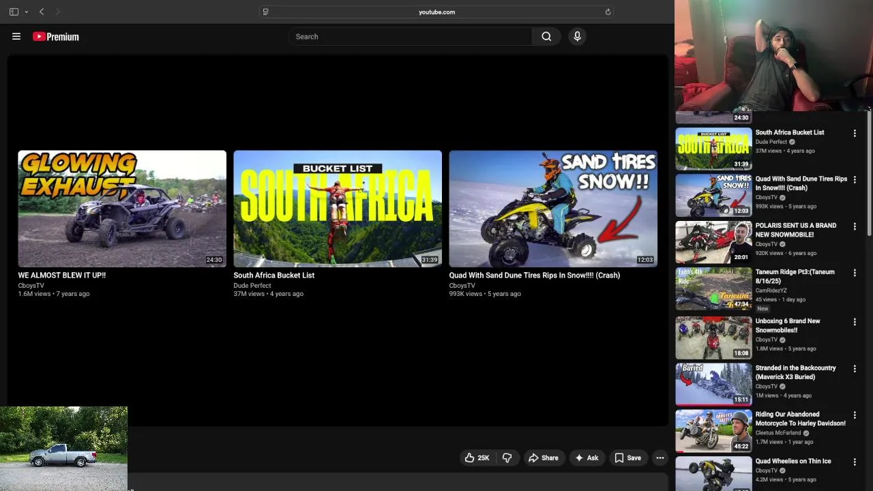Screen dimensions: 873x491
Task: Click the title WE ALMOST BLEW IT UP!!
Action: tap(62, 276)
